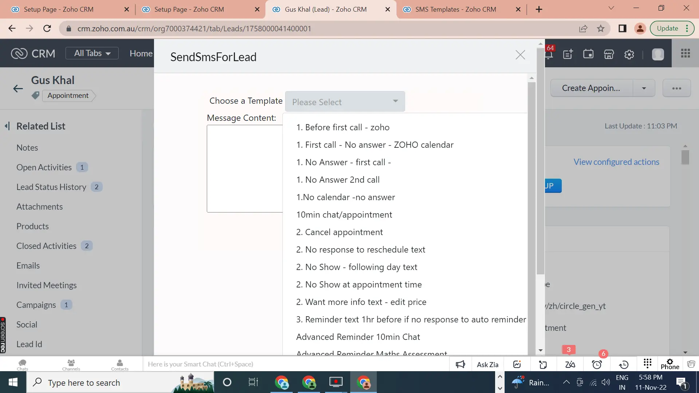Open Closed Activities in the Related List
The image size is (699, 393).
[46, 246]
